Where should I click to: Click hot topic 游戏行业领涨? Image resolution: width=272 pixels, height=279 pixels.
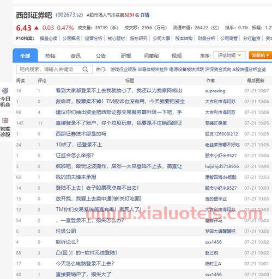click(x=123, y=70)
